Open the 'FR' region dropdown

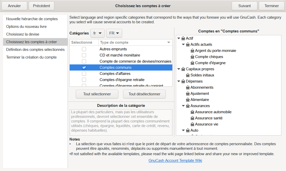click(x=114, y=33)
